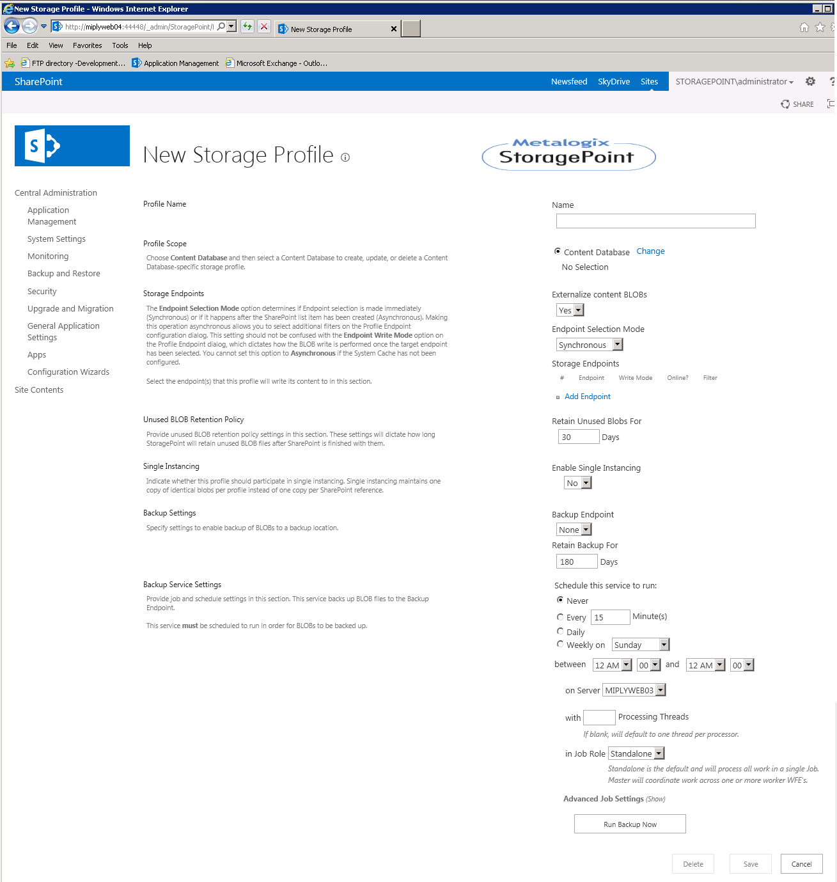Image resolution: width=837 pixels, height=882 pixels.
Task: Go to Sites in the SharePoint bar
Action: (649, 81)
